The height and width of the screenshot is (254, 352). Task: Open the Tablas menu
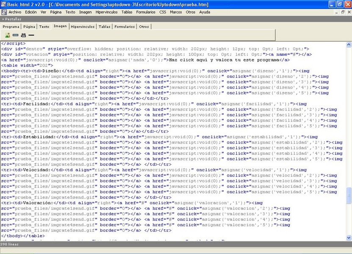coord(127,12)
